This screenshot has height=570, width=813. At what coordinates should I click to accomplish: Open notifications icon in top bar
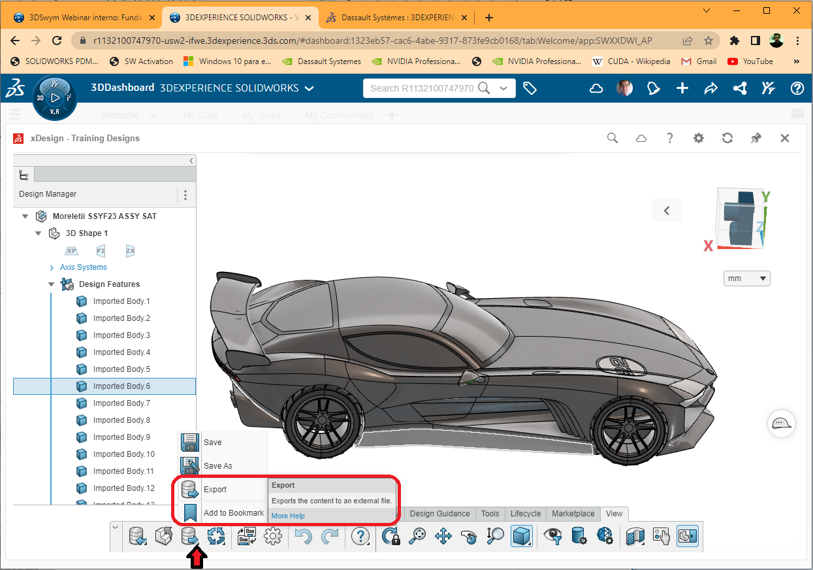654,88
